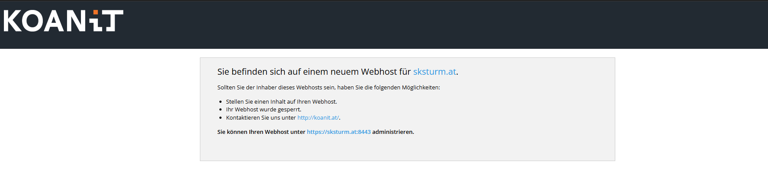Screen dimensions: 768x190
Task: Open the sksturm.at link in the heading
Action: click(x=434, y=72)
